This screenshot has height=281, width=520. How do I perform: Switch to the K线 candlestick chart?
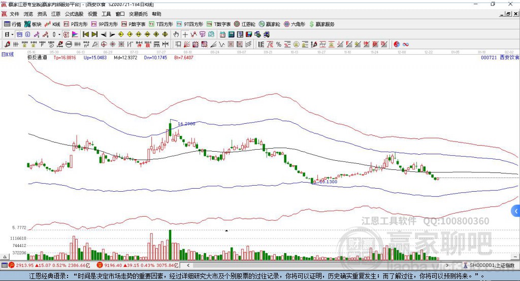click(x=52, y=24)
